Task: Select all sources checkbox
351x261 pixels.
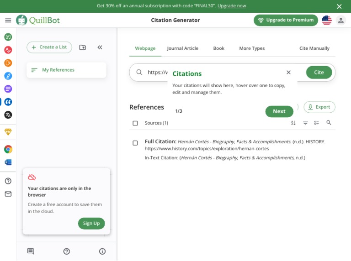Action: pos(135,123)
